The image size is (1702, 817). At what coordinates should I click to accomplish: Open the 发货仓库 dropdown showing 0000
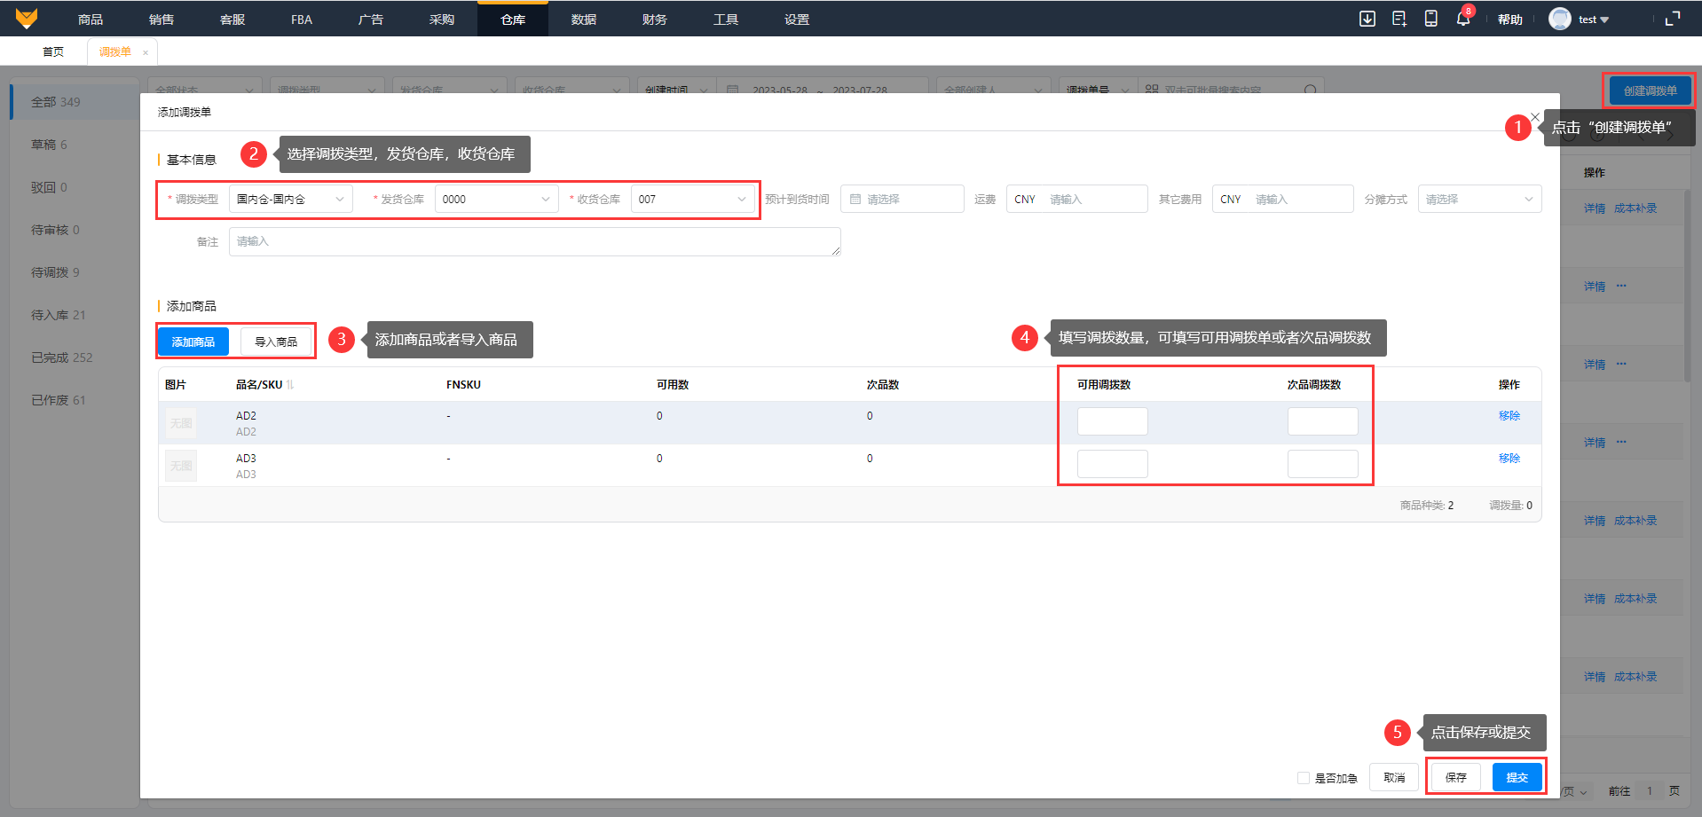(x=497, y=199)
